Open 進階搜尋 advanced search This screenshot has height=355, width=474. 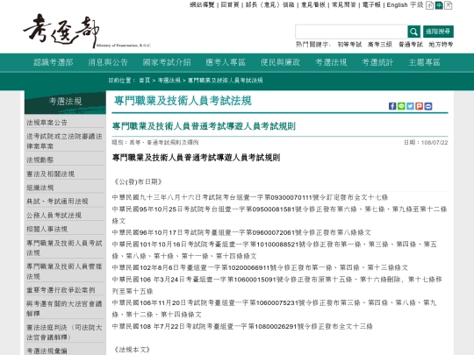click(438, 32)
